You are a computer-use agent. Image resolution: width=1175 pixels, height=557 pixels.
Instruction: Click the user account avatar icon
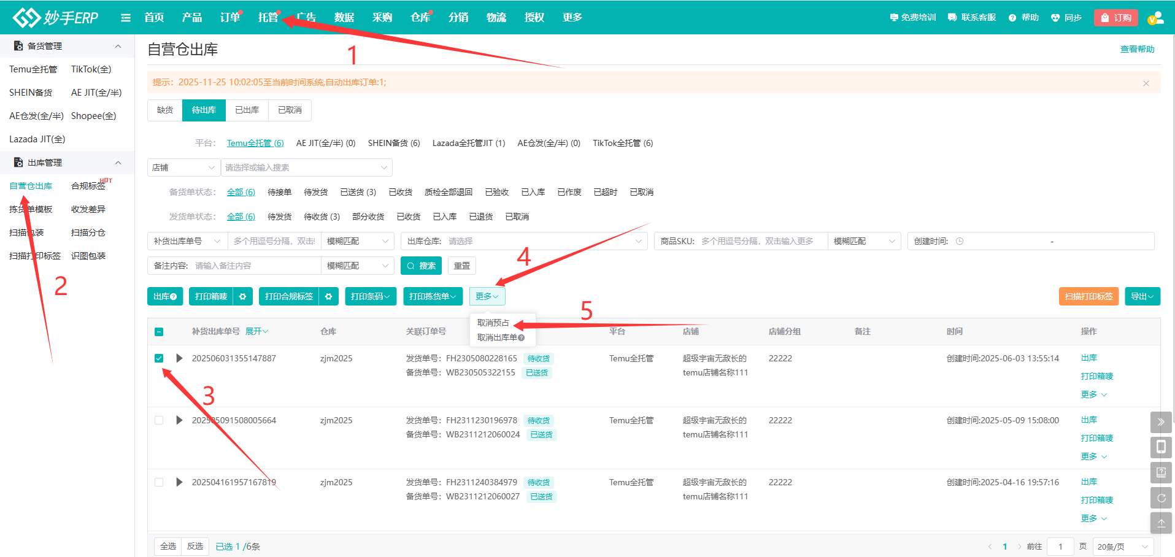(x=1155, y=18)
